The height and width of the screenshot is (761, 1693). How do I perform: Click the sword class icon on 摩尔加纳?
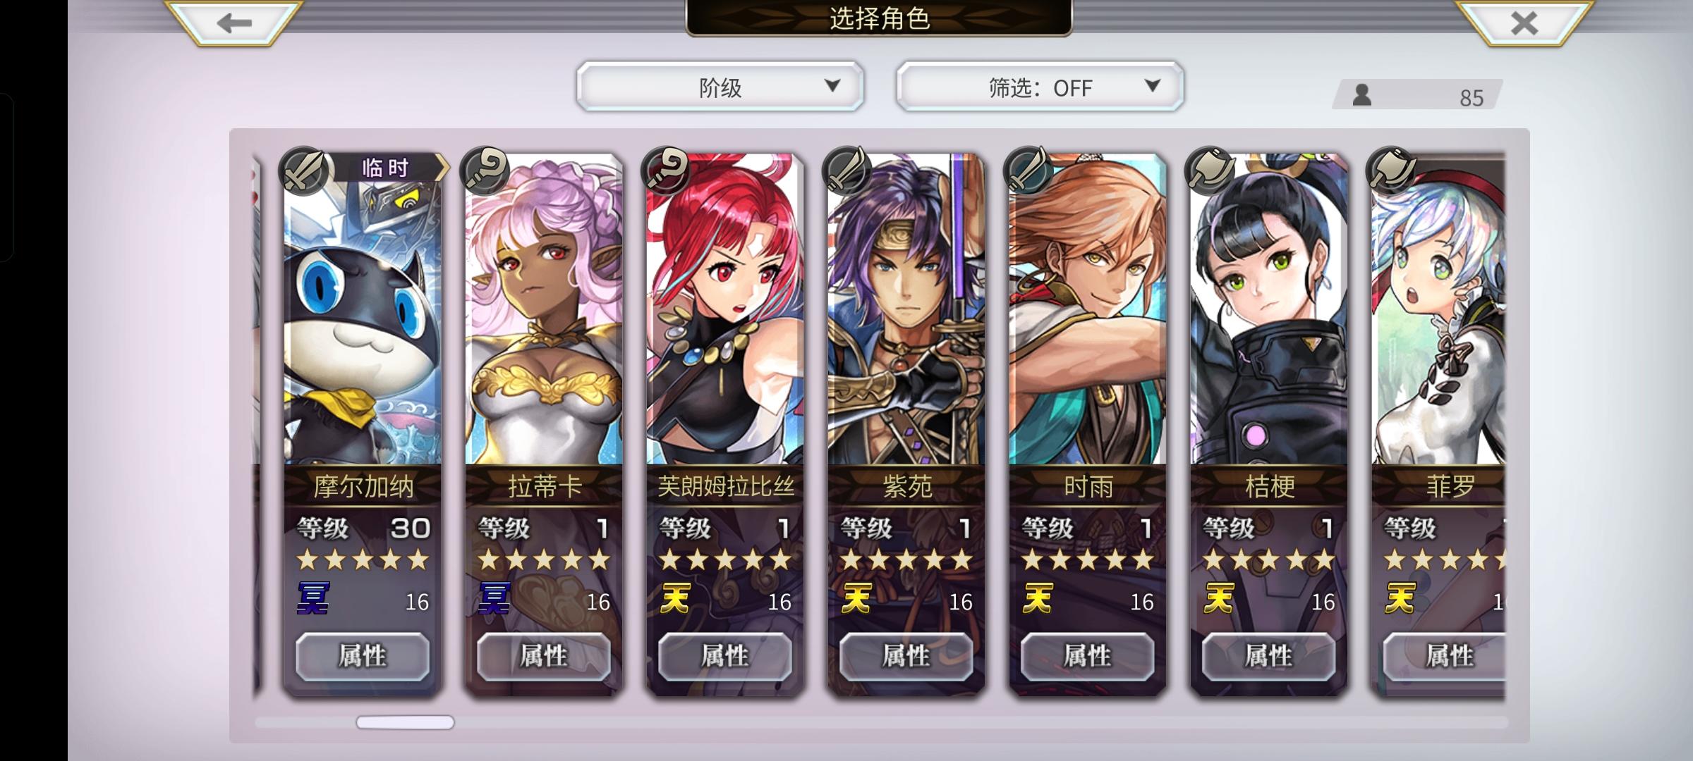303,171
